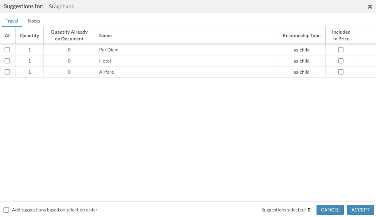Click Quantity Already on Document header
This screenshot has height=217, width=376.
[x=69, y=36]
